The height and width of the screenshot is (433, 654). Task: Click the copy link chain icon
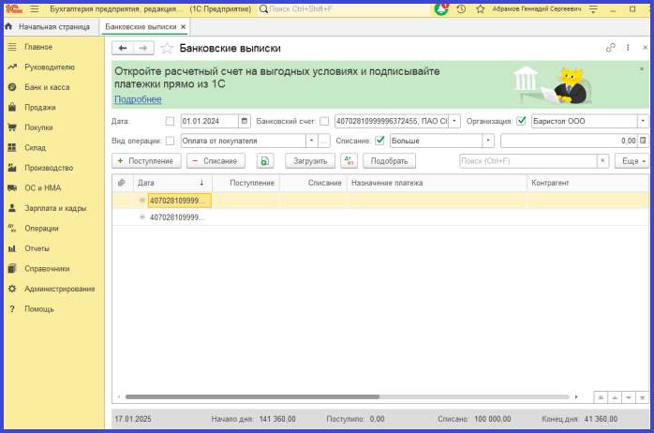(x=611, y=47)
